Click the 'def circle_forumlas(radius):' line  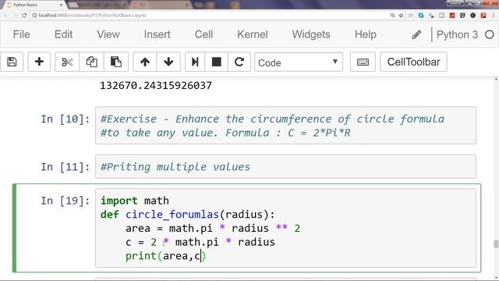[187, 215]
